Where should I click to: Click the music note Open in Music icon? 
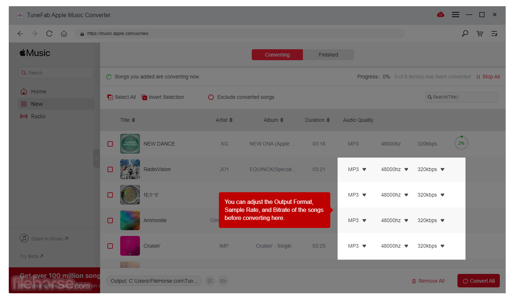[24, 239]
